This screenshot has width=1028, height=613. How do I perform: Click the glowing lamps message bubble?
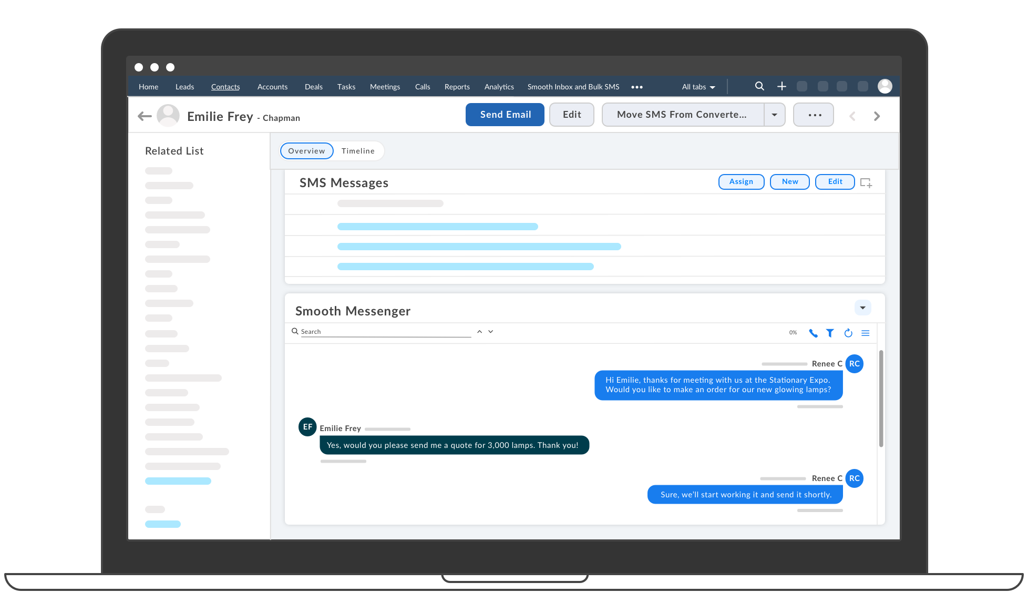click(718, 385)
